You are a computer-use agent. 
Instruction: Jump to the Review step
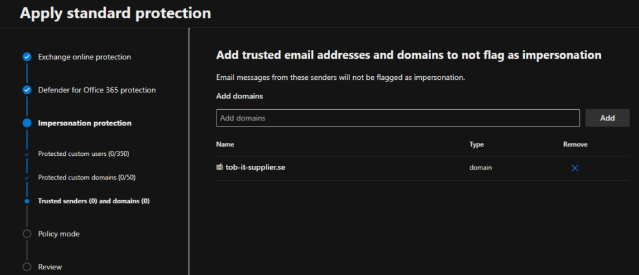click(x=50, y=267)
